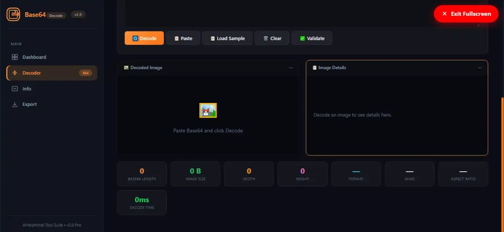Open the Dashboard page
504x232 pixels.
pyautogui.click(x=52, y=57)
